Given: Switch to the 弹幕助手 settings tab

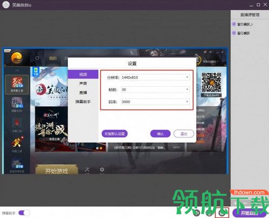Looking at the screenshot, I should tap(83, 102).
